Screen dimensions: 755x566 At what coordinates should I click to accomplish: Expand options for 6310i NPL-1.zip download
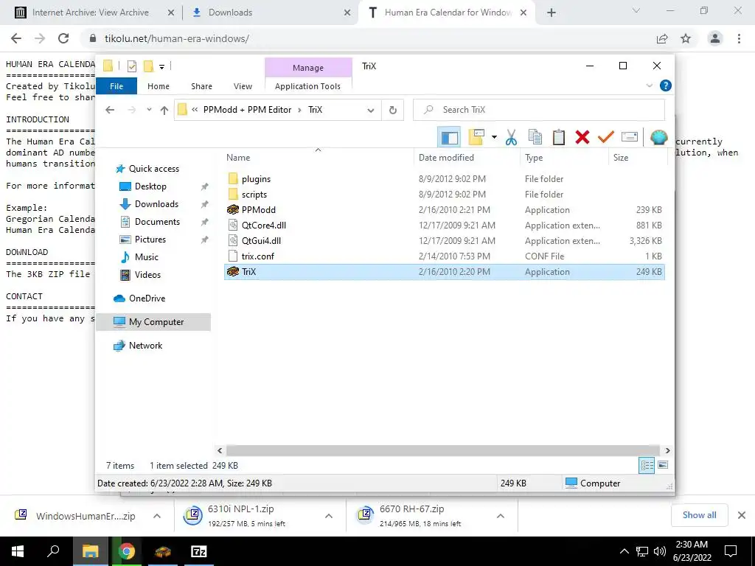328,516
